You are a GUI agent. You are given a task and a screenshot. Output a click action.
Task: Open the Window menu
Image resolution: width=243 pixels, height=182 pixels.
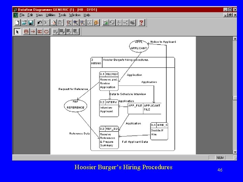point(75,15)
